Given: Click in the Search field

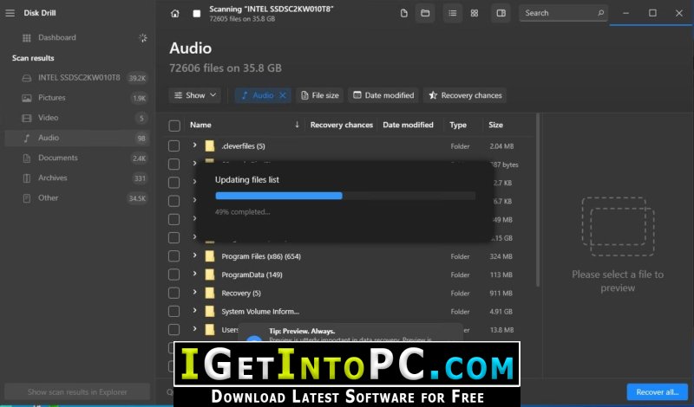Looking at the screenshot, I should (563, 13).
